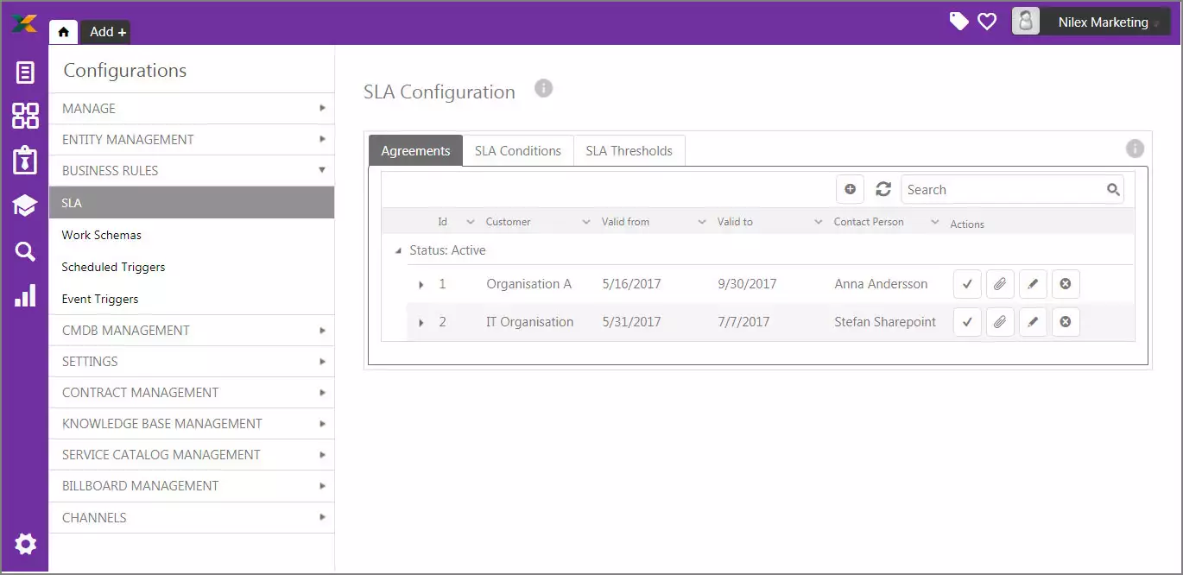Click the Add + button
The height and width of the screenshot is (575, 1183).
[108, 32]
